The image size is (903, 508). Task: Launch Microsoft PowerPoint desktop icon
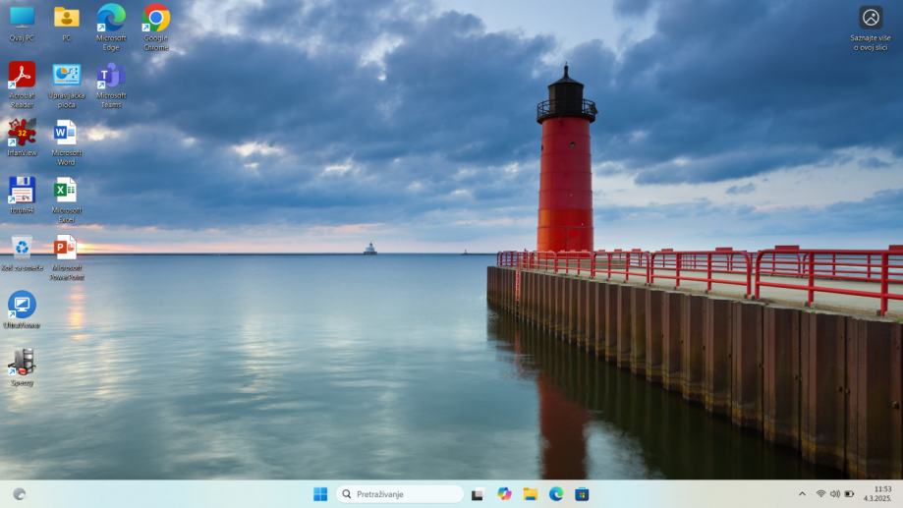pos(67,257)
